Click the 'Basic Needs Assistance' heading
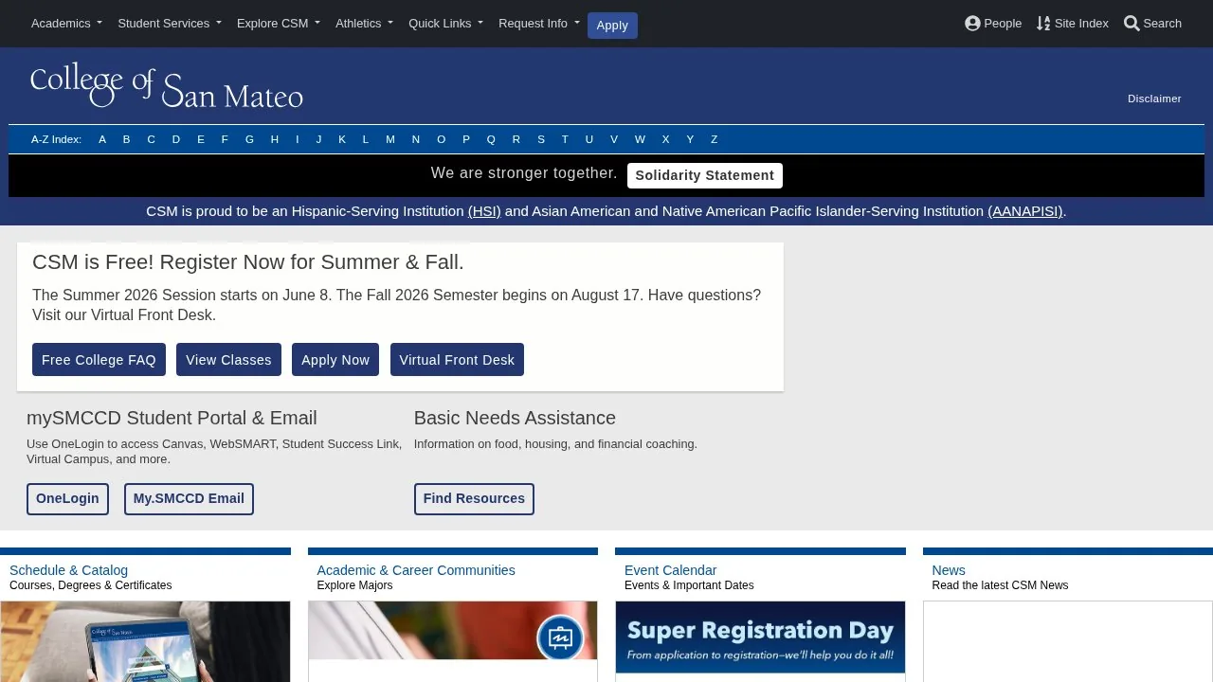This screenshot has width=1213, height=682. point(515,418)
